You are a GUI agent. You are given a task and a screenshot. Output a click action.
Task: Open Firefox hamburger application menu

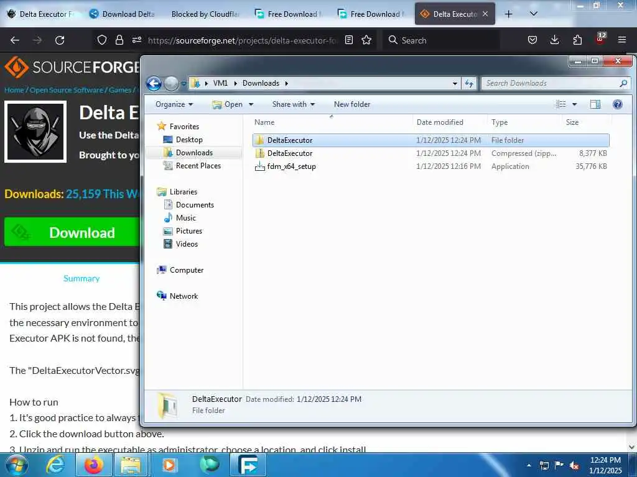(622, 40)
